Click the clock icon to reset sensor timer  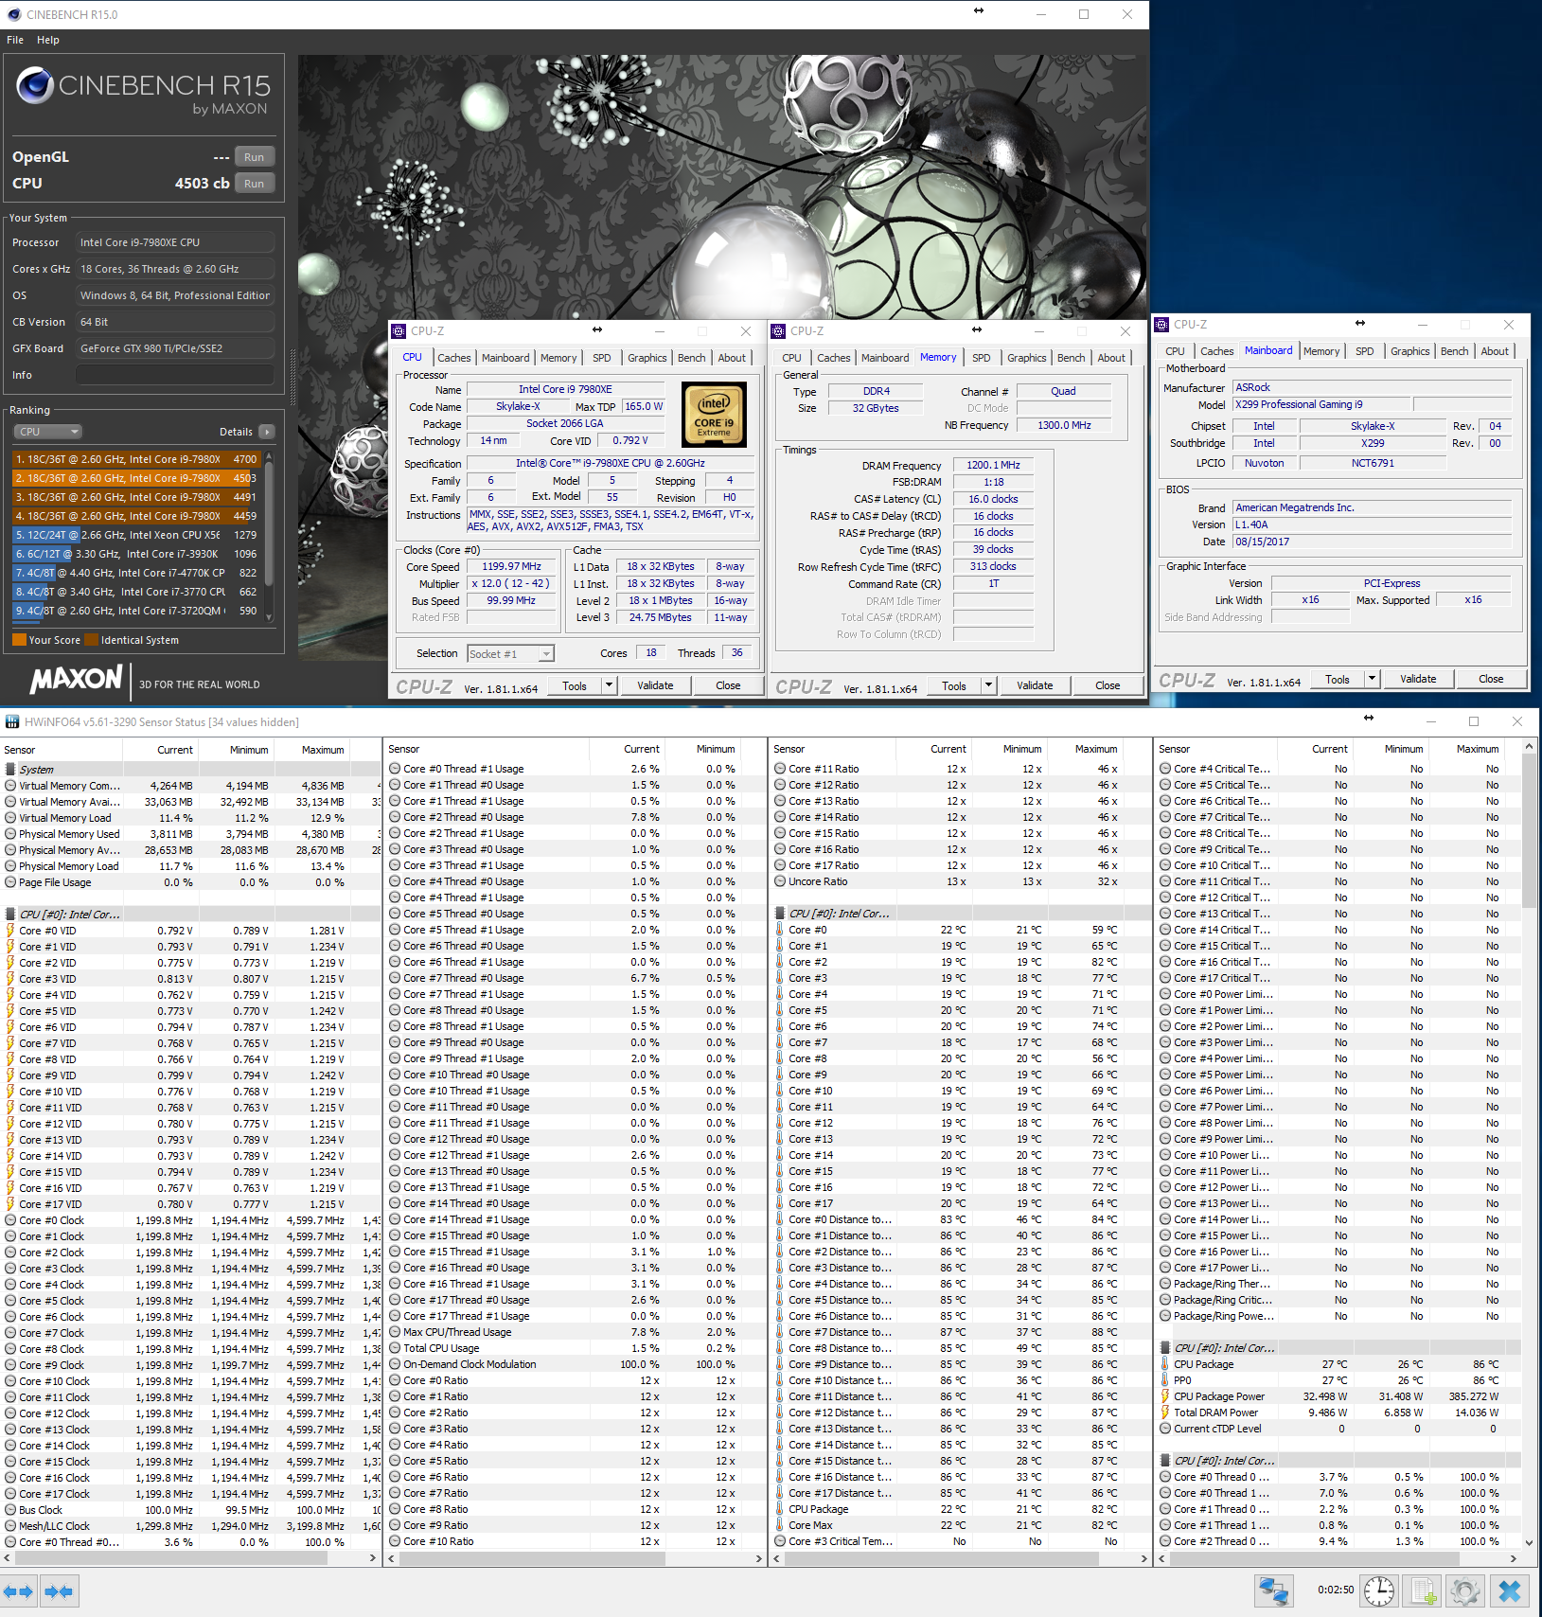[x=1378, y=1591]
